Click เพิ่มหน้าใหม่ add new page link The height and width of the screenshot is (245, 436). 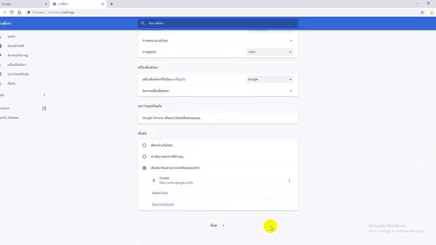pos(160,193)
